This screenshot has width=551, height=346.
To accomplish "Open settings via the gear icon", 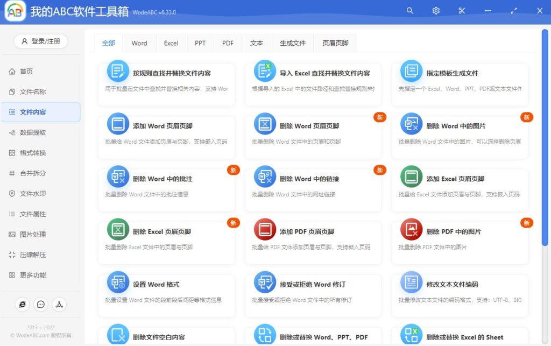I will [x=436, y=10].
